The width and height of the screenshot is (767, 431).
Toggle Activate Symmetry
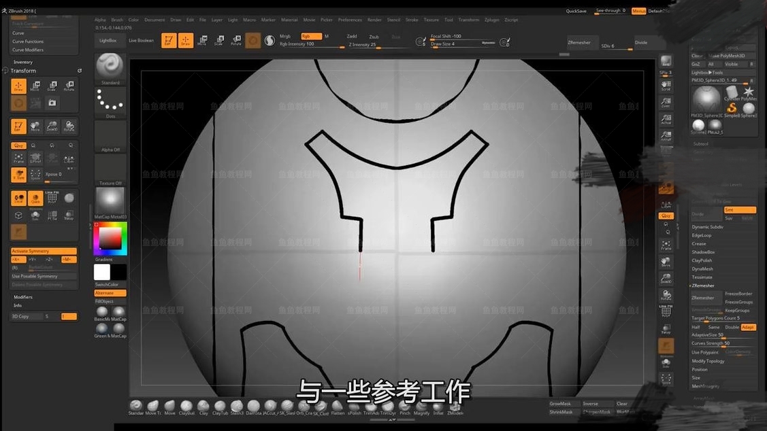(44, 251)
